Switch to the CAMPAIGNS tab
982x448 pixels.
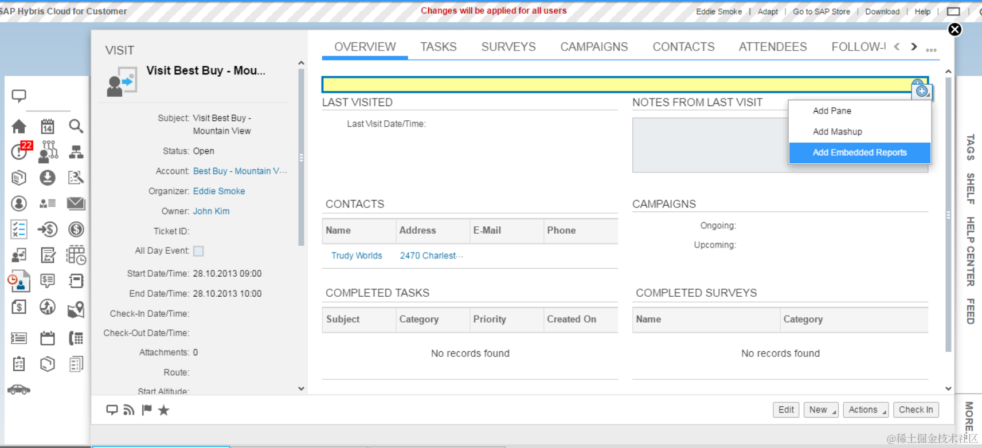(x=594, y=47)
